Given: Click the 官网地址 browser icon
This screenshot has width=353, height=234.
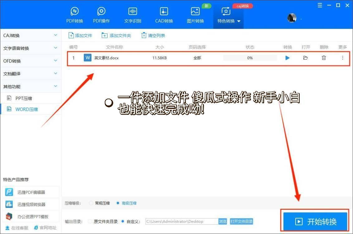Looking at the screenshot, I should 36,228.
